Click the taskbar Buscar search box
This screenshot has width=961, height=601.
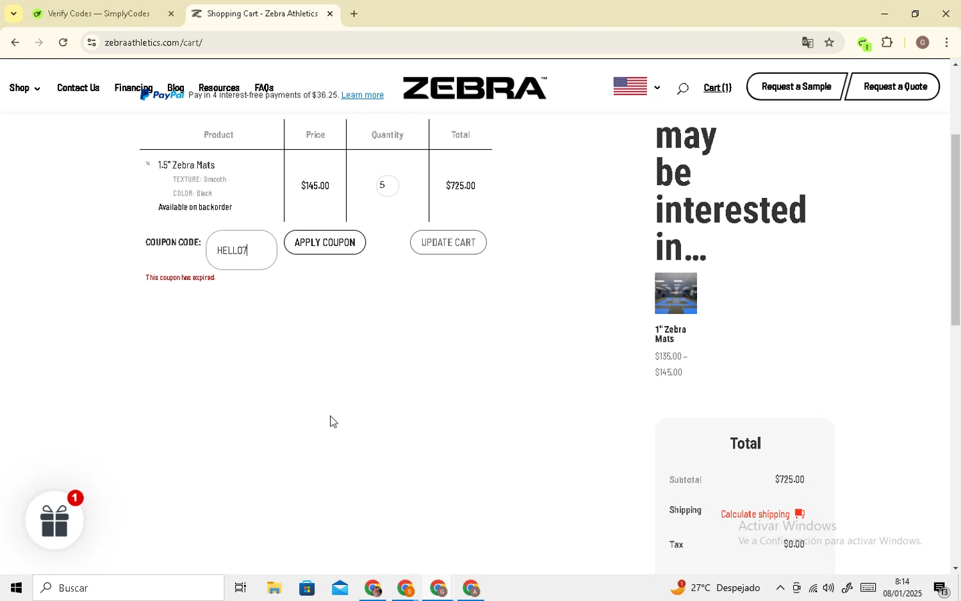[128, 588]
